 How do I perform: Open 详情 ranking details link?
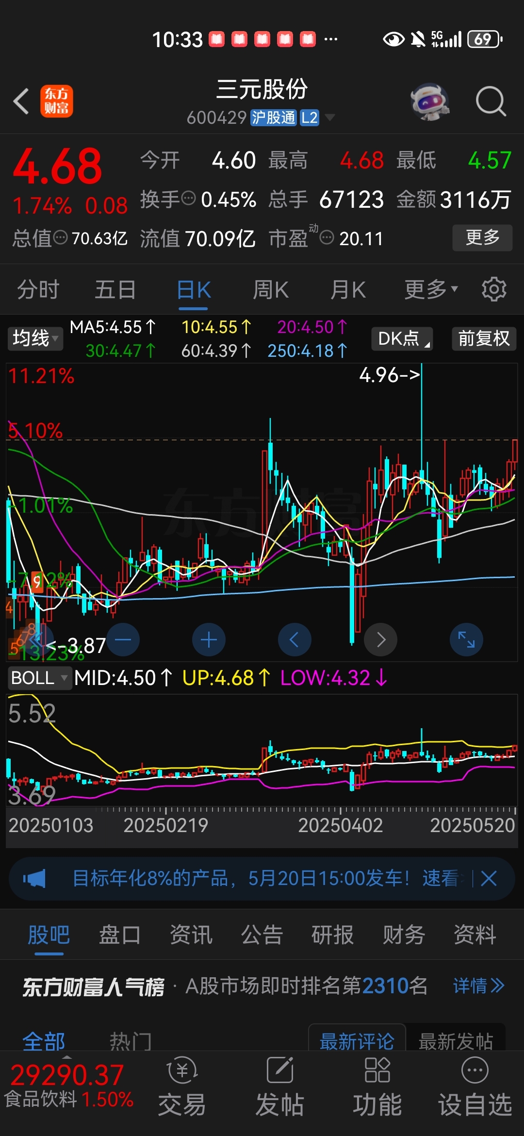tap(478, 986)
